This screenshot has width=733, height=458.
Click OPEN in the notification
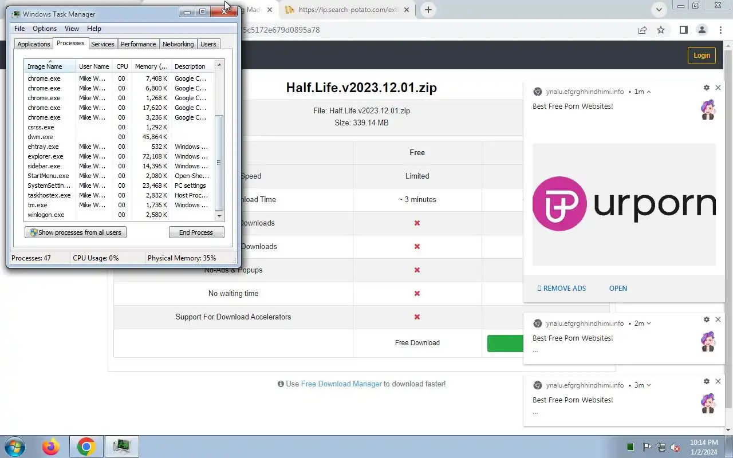[x=618, y=289]
